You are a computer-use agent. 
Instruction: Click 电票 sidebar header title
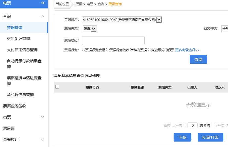coord(7,3)
